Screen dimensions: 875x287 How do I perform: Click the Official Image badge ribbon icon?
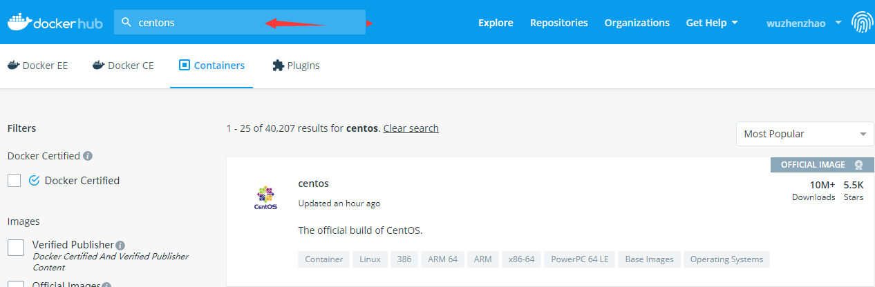pos(858,165)
